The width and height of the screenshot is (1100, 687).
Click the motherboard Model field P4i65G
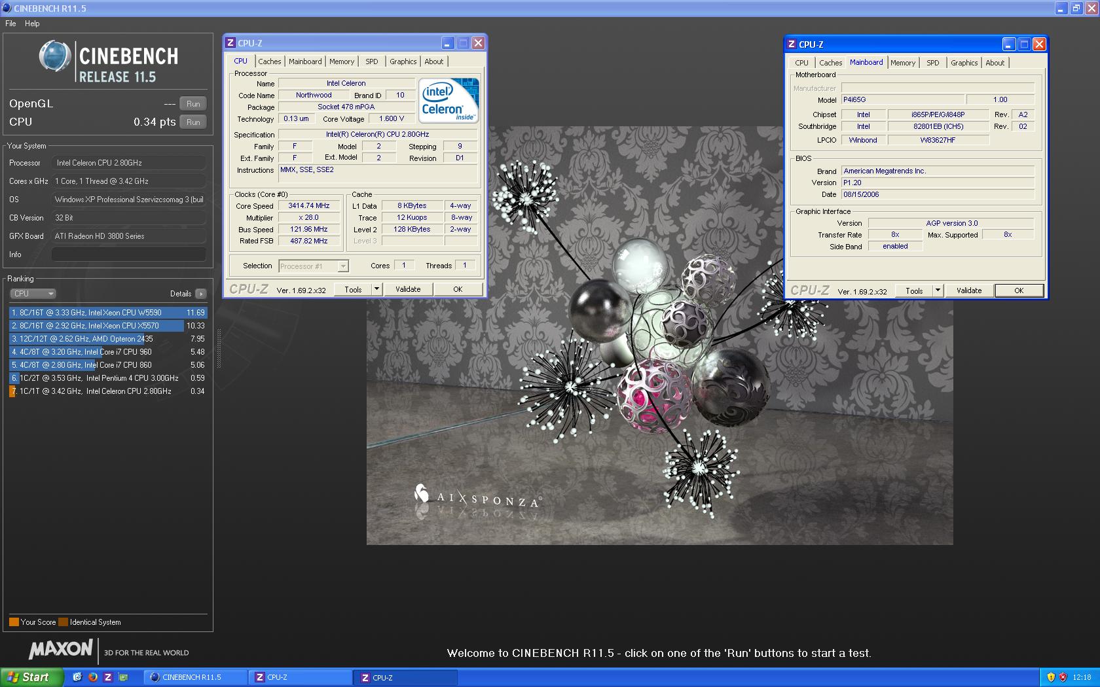pos(902,99)
